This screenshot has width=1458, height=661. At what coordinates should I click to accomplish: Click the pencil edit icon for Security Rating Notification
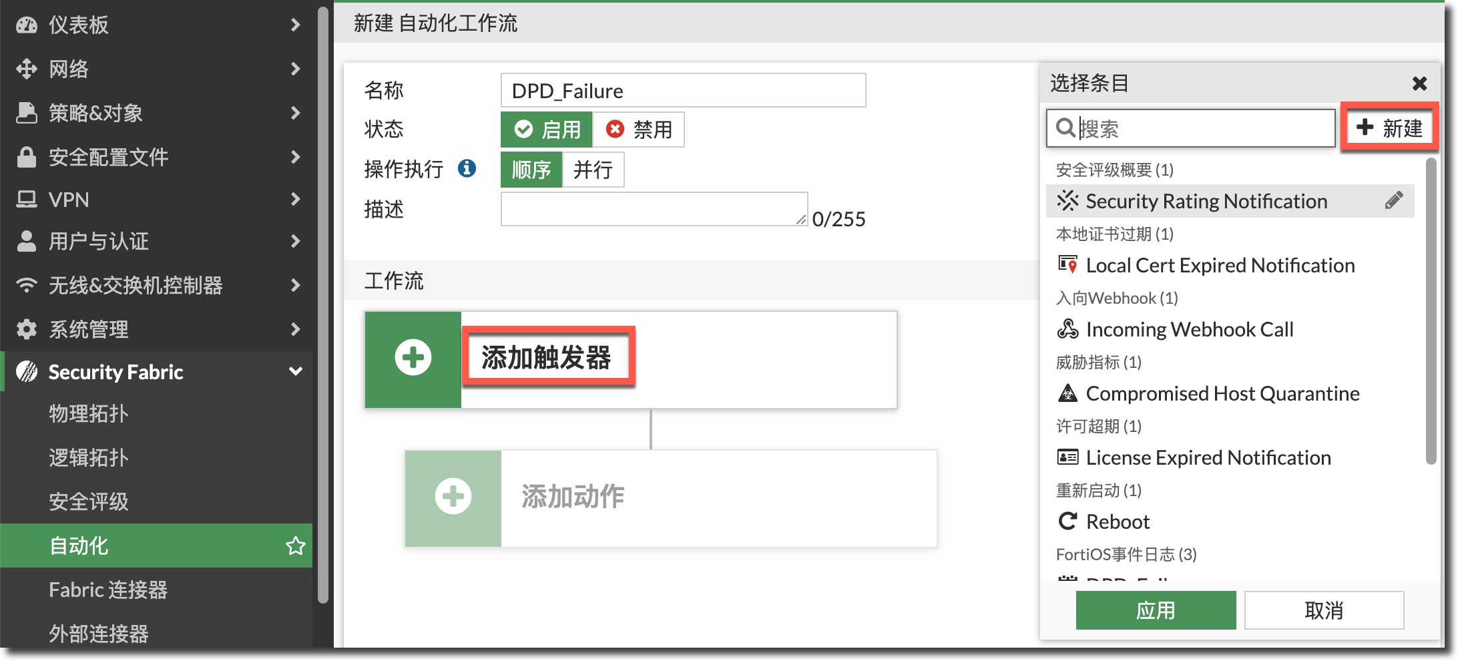pos(1393,200)
